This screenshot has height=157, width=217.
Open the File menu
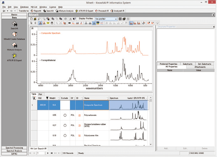pos(4,7)
